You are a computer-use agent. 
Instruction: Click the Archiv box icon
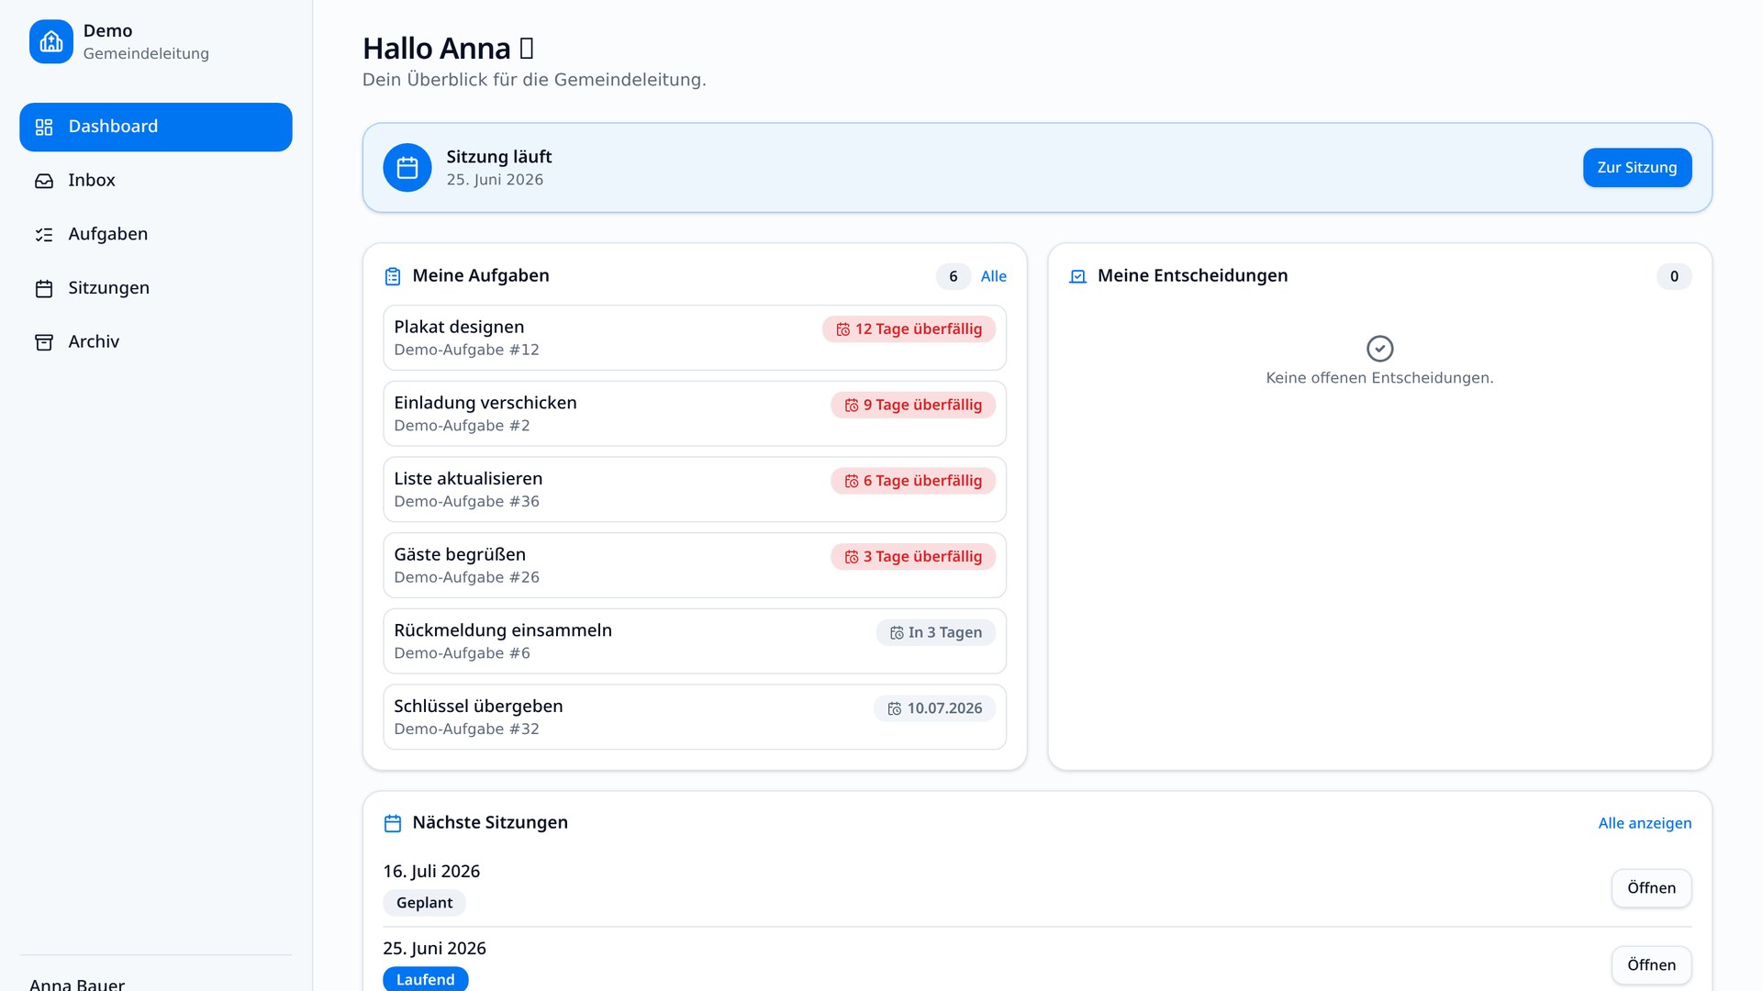44,342
